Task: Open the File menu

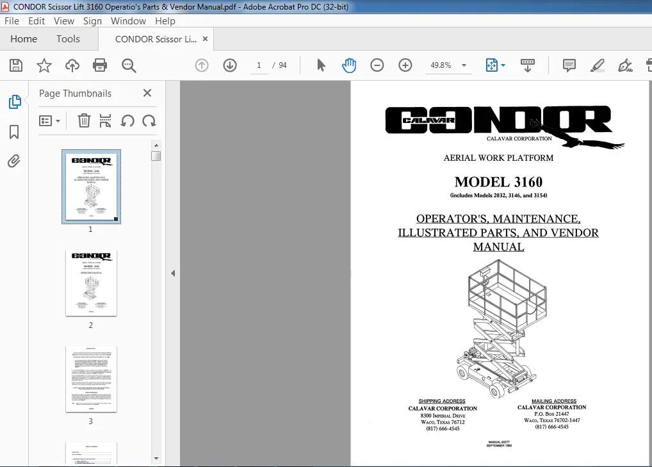Action: point(12,20)
